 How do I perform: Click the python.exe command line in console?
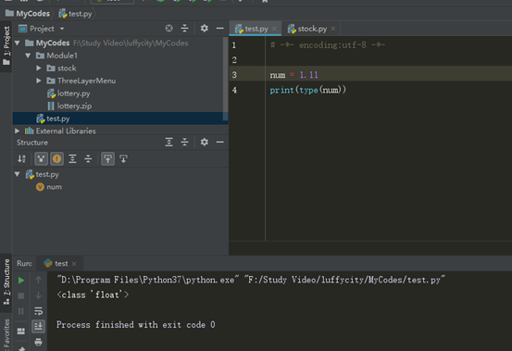[x=251, y=280]
